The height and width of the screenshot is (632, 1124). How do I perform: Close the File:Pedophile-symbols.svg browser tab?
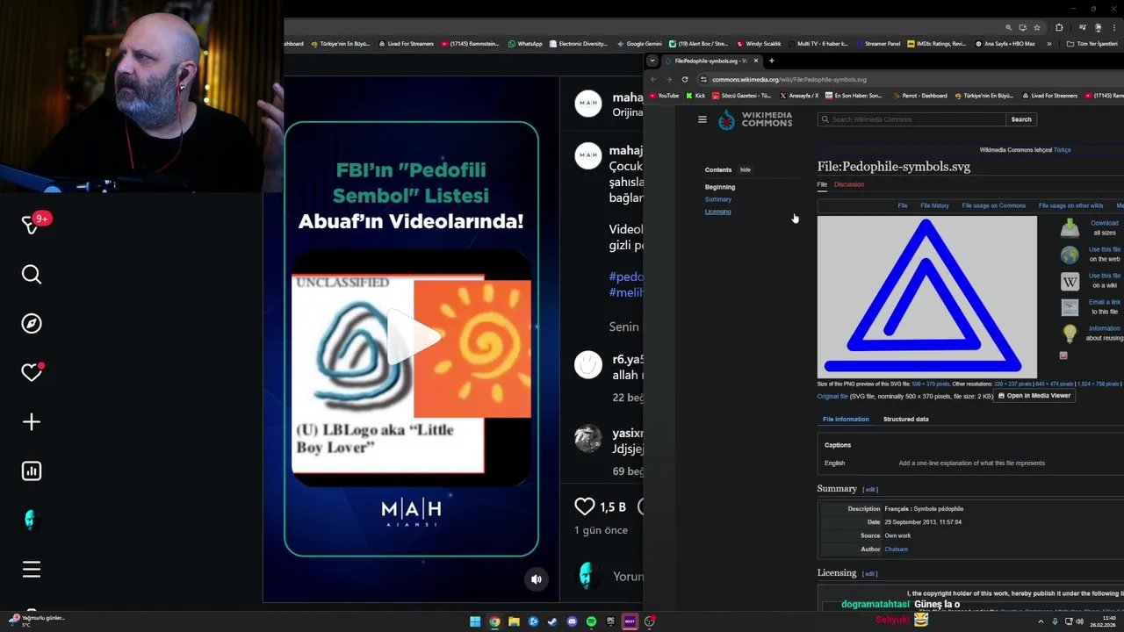pyautogui.click(x=755, y=61)
